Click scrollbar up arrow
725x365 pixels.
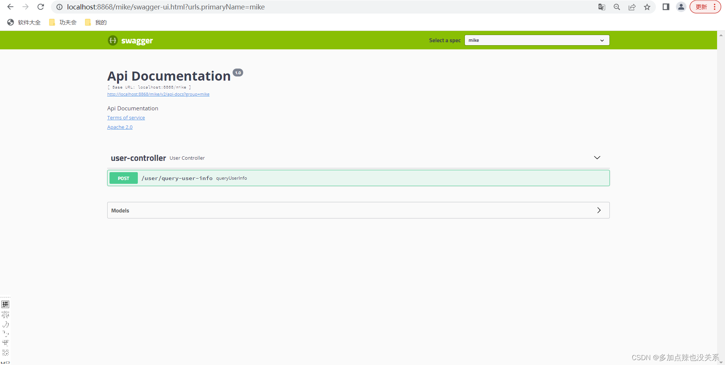[721, 35]
